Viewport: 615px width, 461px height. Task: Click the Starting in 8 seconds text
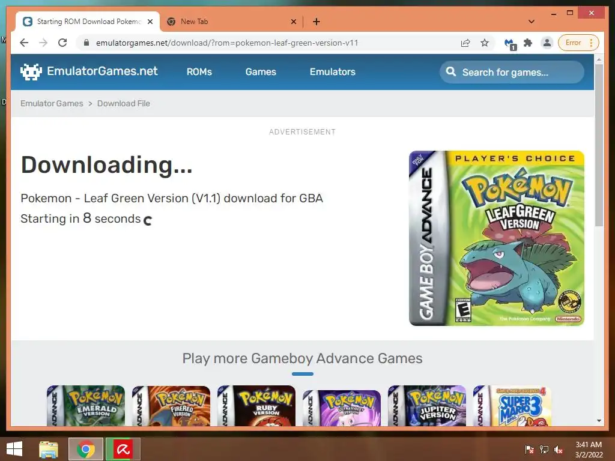click(81, 218)
